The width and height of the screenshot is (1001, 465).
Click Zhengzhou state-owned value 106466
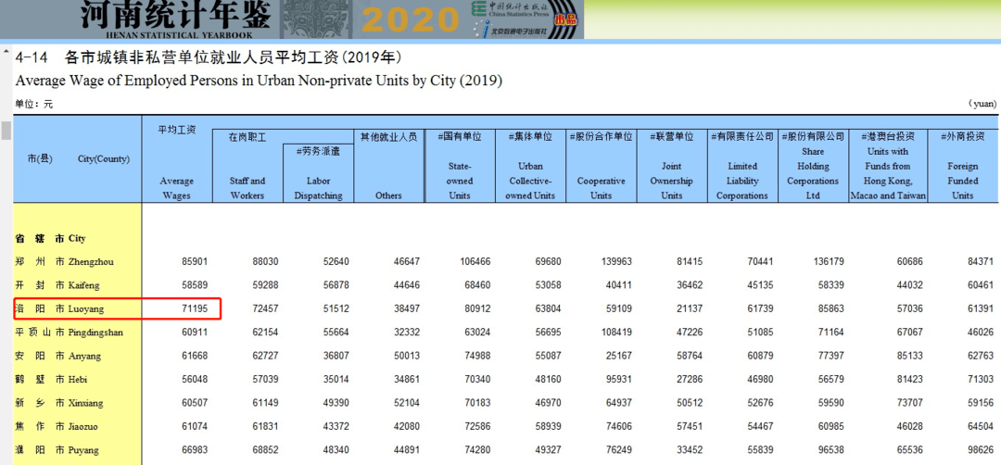pyautogui.click(x=475, y=261)
